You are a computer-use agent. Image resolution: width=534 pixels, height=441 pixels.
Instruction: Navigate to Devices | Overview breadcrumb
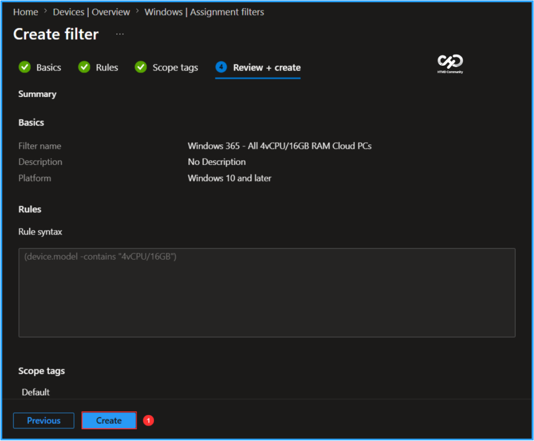click(91, 12)
